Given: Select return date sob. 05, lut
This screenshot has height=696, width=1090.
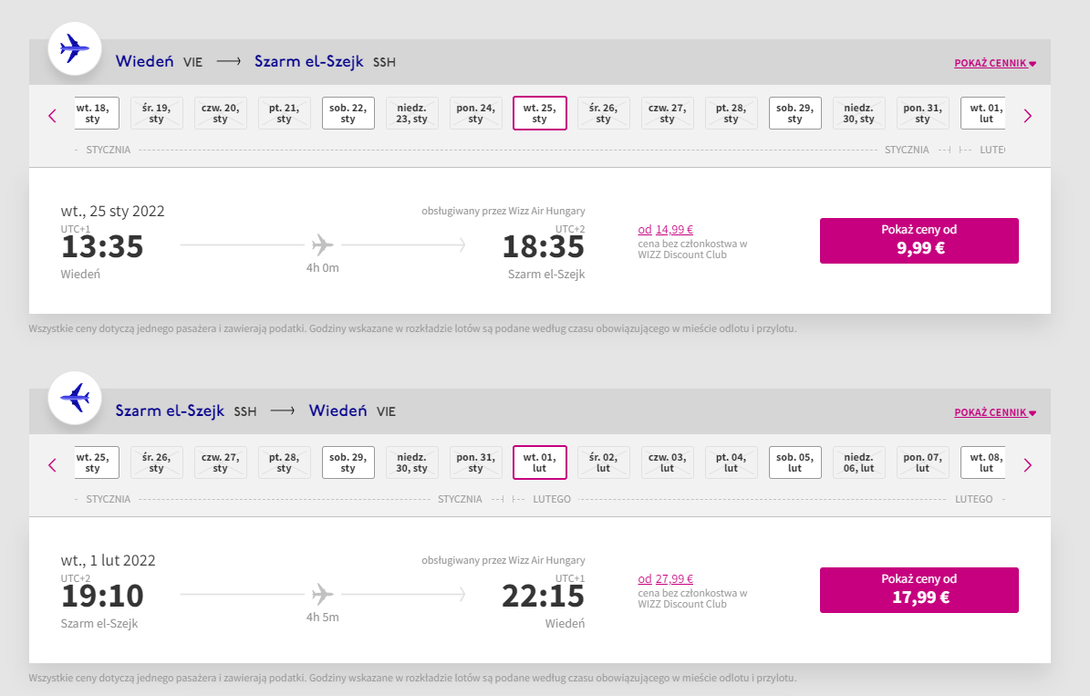Looking at the screenshot, I should 795,463.
